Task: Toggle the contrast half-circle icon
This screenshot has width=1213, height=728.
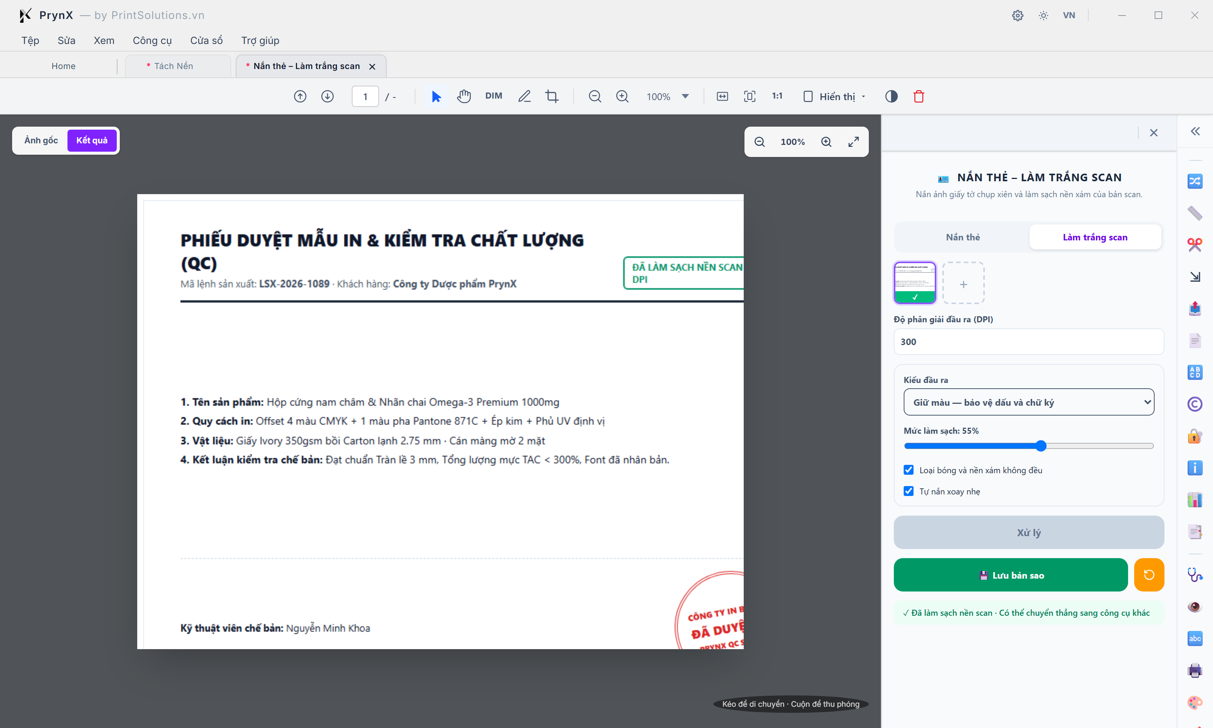Action: [891, 96]
